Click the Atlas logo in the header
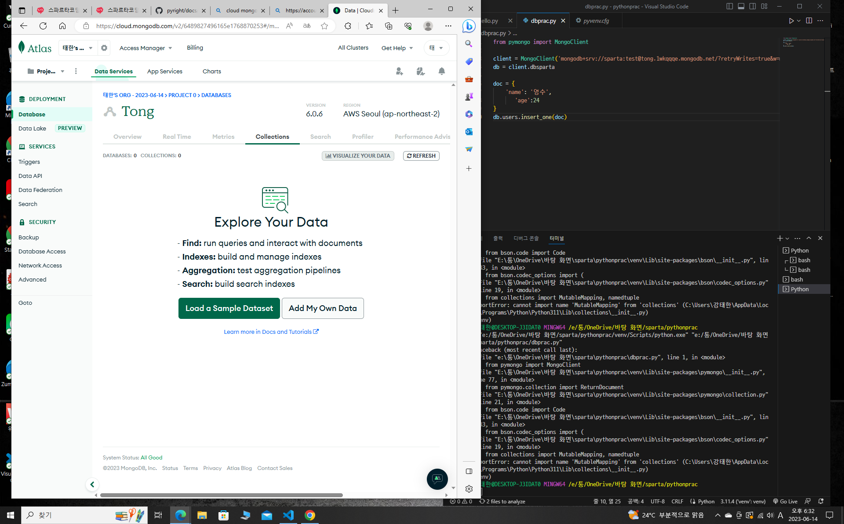Image resolution: width=844 pixels, height=524 pixels. pyautogui.click(x=35, y=47)
